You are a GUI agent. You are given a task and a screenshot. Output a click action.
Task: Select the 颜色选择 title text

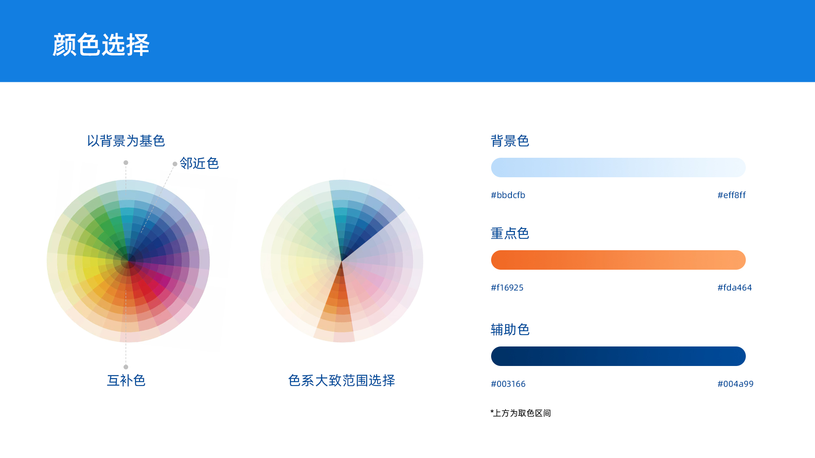(101, 45)
